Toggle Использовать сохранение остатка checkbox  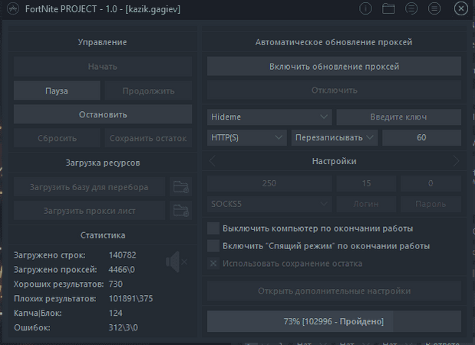point(213,264)
